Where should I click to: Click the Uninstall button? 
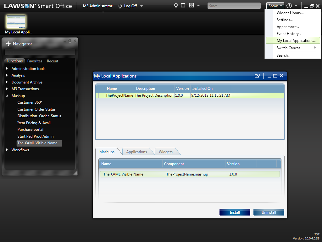click(x=269, y=212)
